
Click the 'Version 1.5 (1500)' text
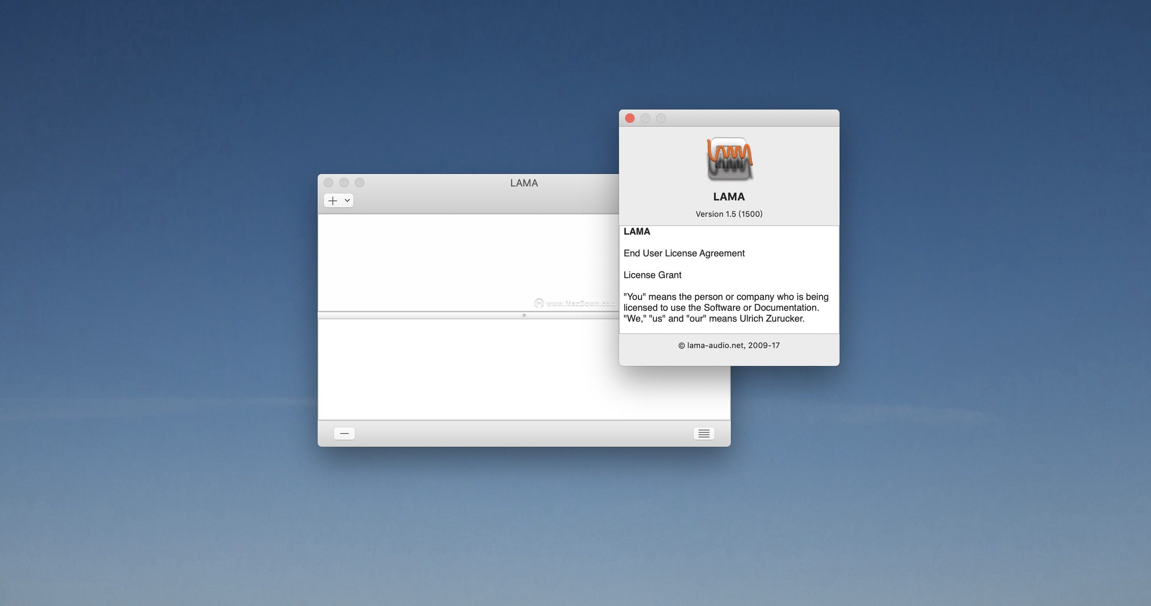(x=729, y=214)
